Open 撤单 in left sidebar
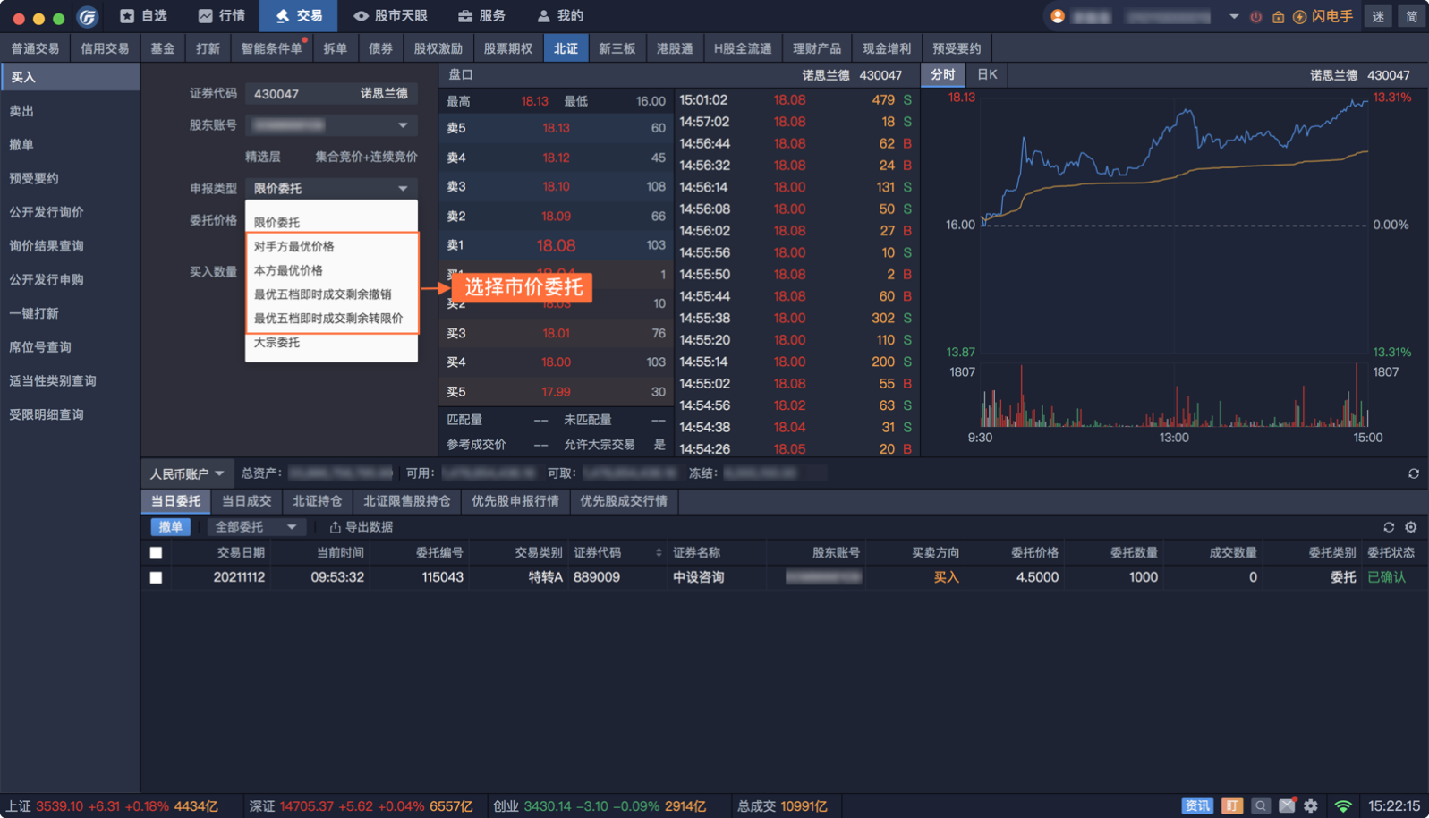This screenshot has width=1429, height=818. (70, 145)
